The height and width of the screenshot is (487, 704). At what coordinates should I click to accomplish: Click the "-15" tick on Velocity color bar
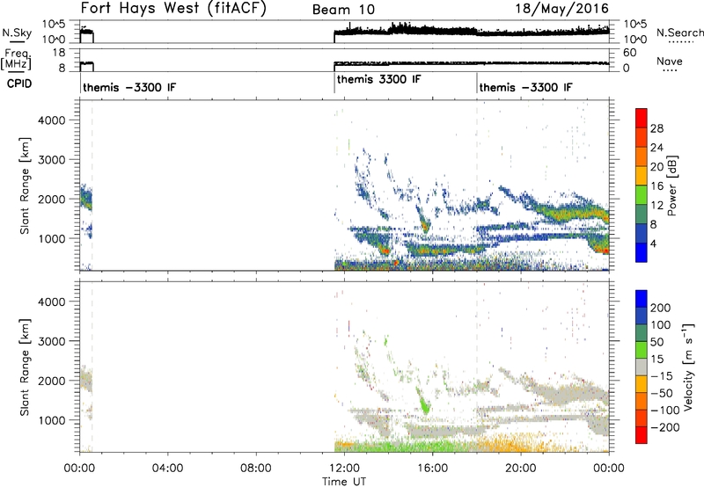[x=662, y=375]
